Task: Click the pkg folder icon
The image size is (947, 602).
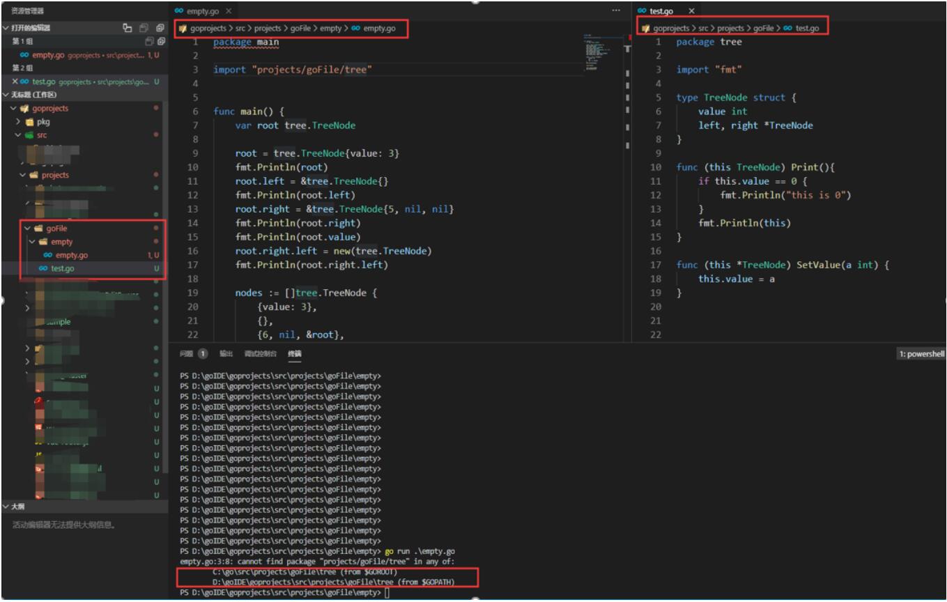Action: pos(29,121)
